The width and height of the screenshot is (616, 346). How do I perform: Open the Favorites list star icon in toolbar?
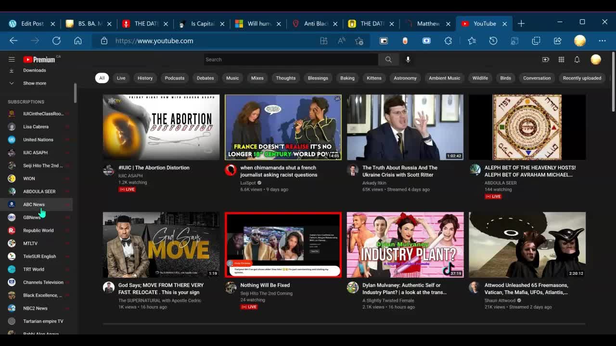(x=472, y=41)
